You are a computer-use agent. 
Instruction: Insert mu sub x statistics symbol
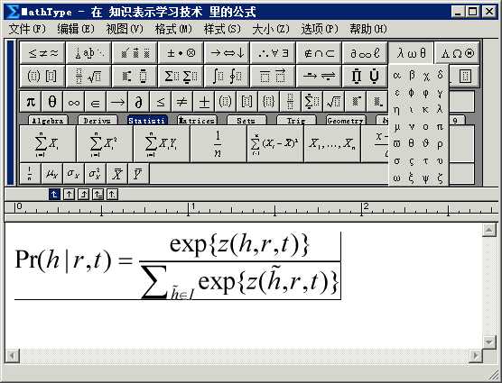click(x=51, y=174)
